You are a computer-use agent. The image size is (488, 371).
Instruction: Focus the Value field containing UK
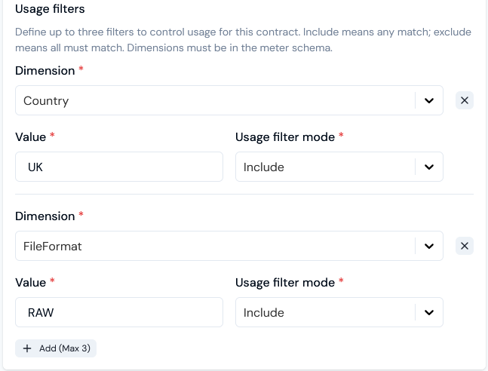coord(119,167)
